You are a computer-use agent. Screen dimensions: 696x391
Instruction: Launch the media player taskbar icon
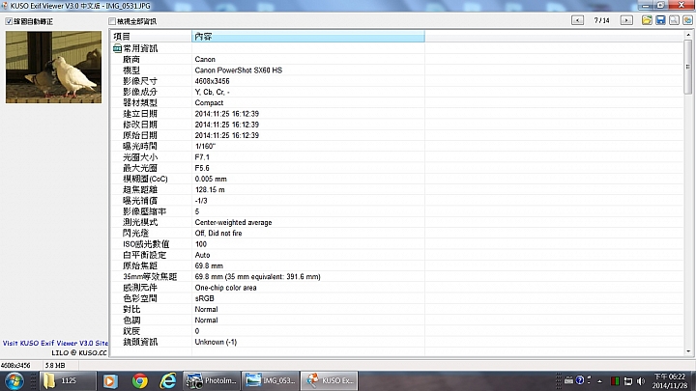click(109, 380)
